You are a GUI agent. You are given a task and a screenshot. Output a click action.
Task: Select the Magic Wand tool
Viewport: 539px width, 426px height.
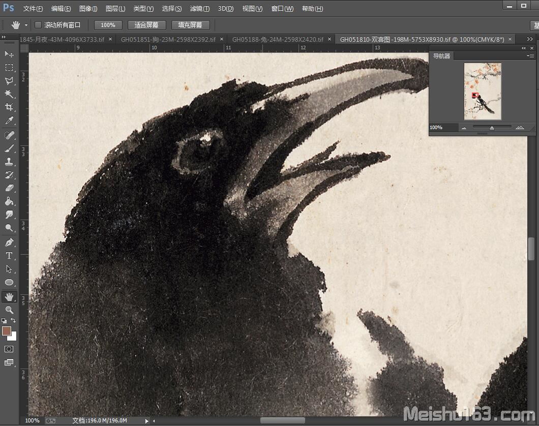click(x=9, y=94)
